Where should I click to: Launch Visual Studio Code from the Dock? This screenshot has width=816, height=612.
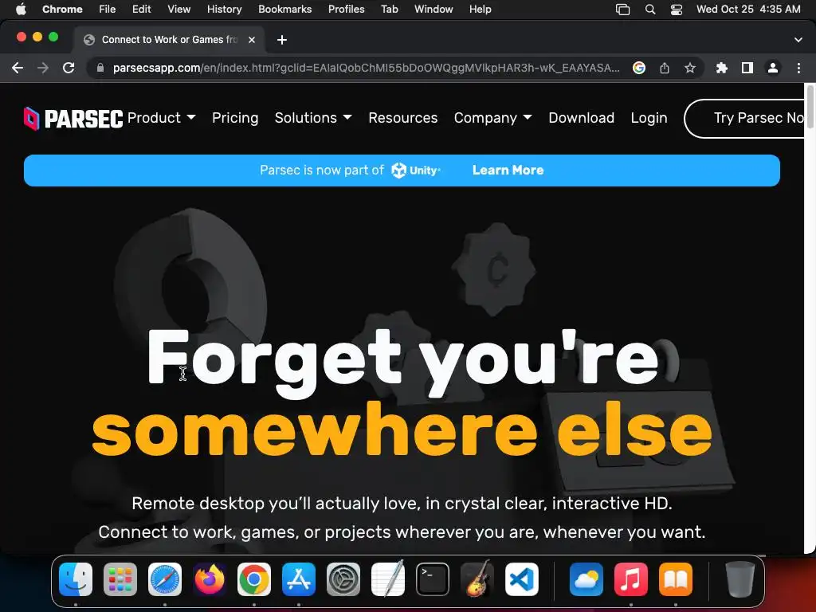click(x=522, y=579)
